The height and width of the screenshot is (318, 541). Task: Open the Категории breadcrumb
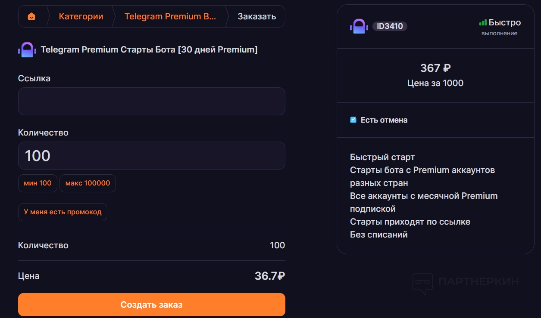[x=81, y=17]
